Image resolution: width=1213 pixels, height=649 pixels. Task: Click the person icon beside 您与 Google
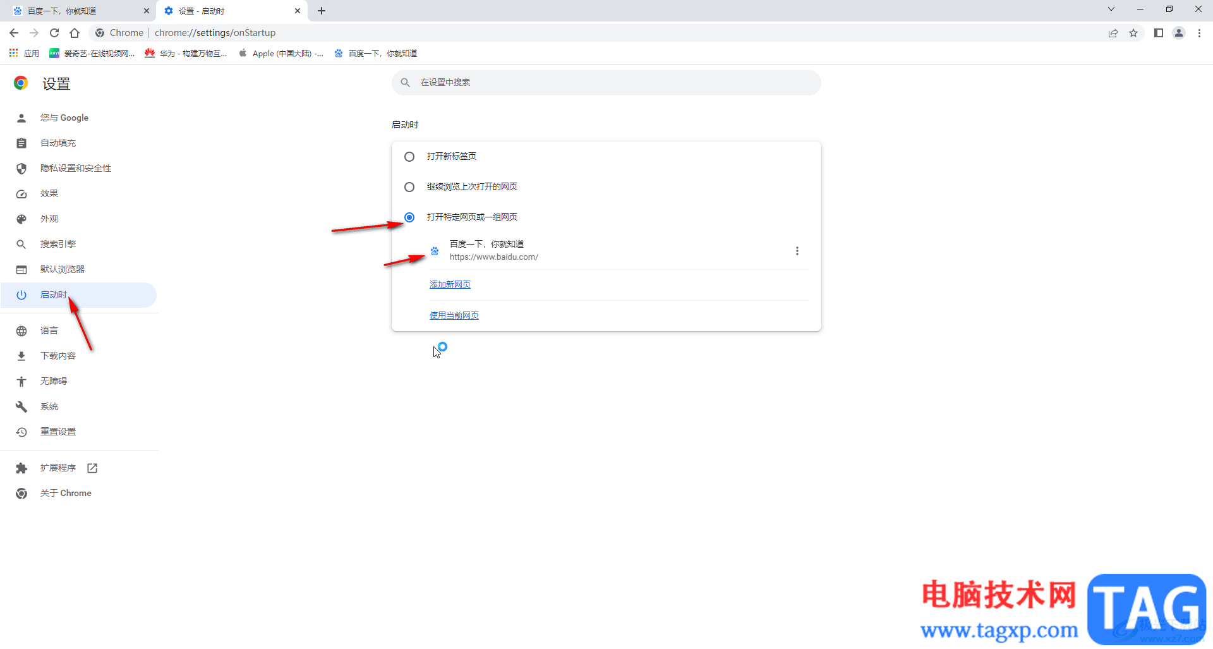[21, 118]
